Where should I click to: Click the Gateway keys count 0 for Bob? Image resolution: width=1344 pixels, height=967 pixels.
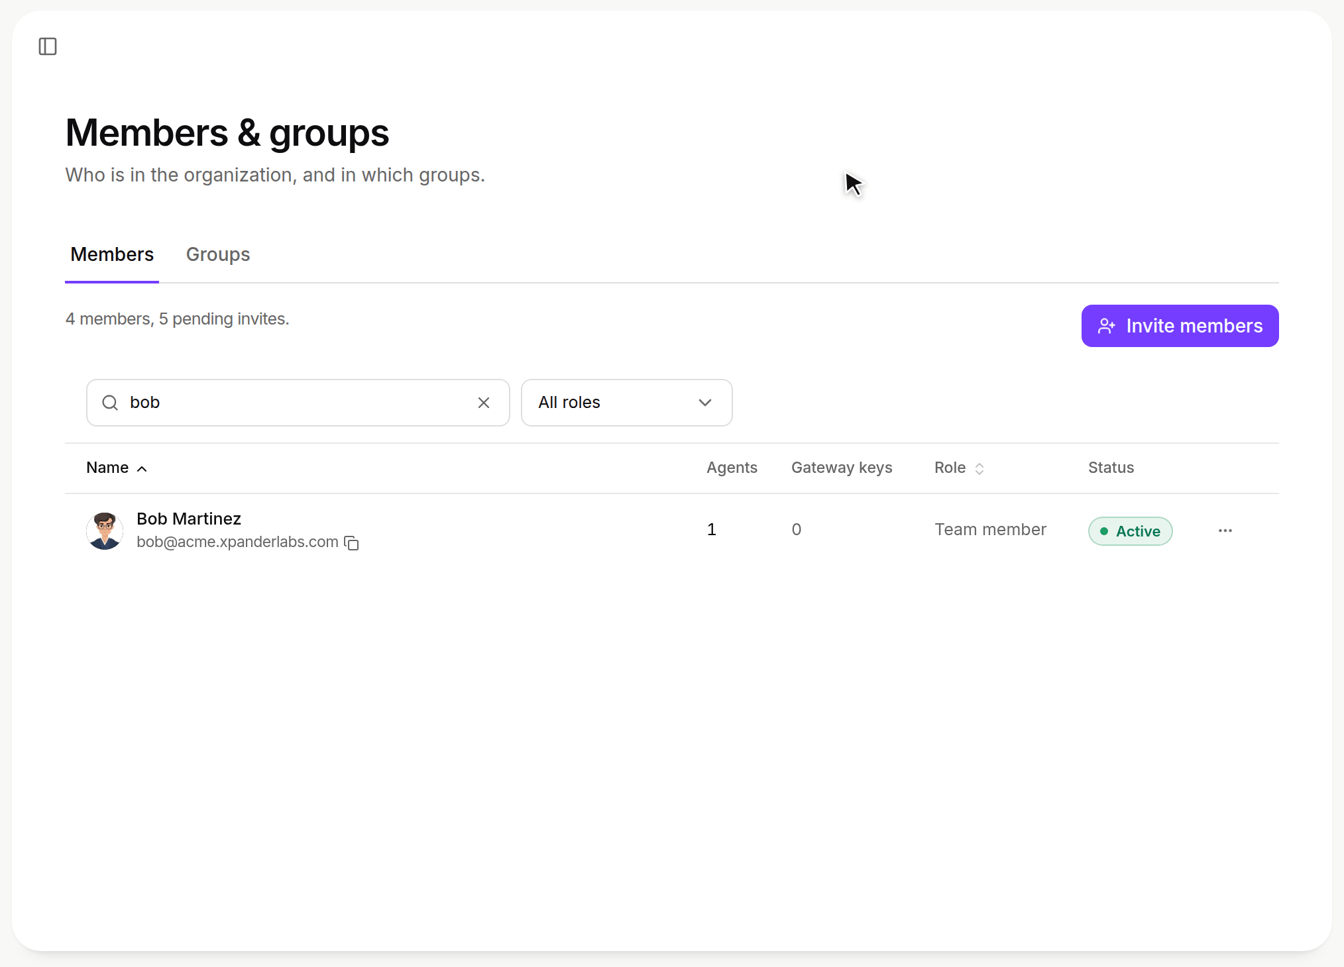(x=797, y=529)
